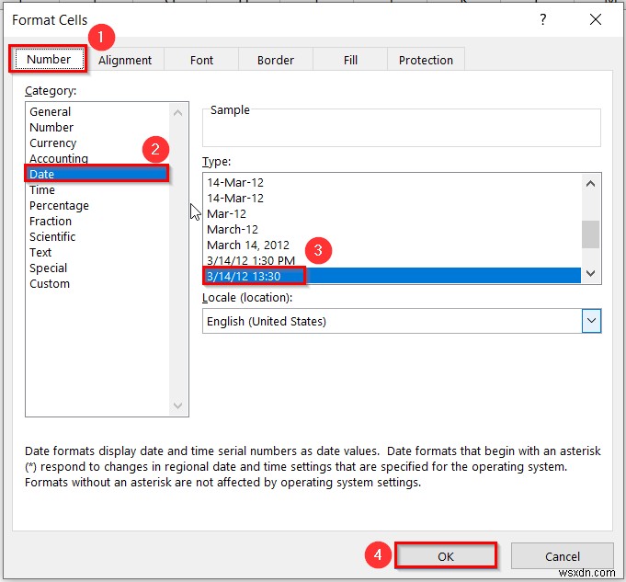626x582 pixels.
Task: Click the Category list scroll-up arrow
Action: (178, 113)
